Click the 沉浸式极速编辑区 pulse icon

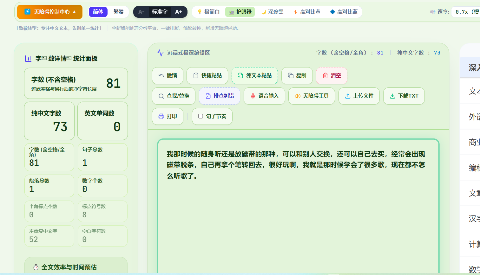pos(160,53)
